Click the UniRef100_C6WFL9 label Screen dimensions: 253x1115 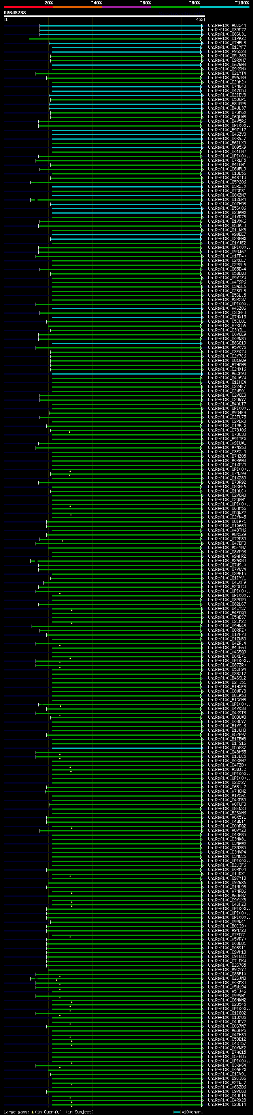coord(227,169)
